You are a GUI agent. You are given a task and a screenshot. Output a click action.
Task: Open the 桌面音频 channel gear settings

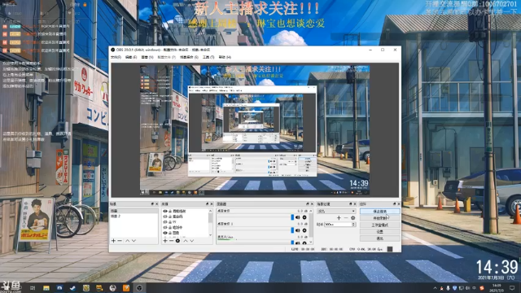pyautogui.click(x=304, y=217)
